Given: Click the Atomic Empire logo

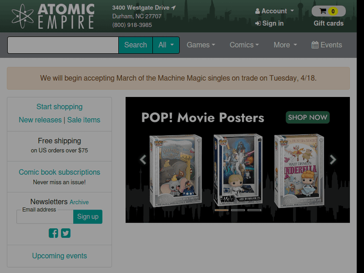Looking at the screenshot, I should click(53, 16).
